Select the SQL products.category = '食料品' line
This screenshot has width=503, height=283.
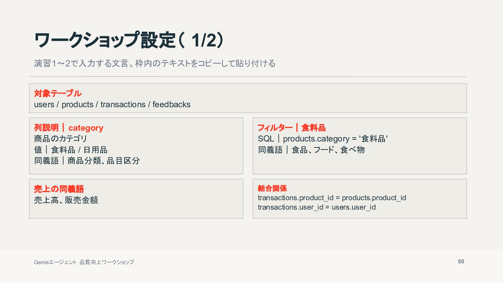click(x=323, y=139)
